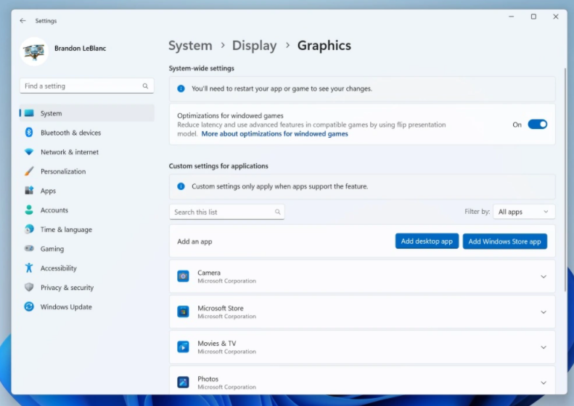The width and height of the screenshot is (574, 406).
Task: Click the Movies & TV app icon
Action: pyautogui.click(x=183, y=347)
